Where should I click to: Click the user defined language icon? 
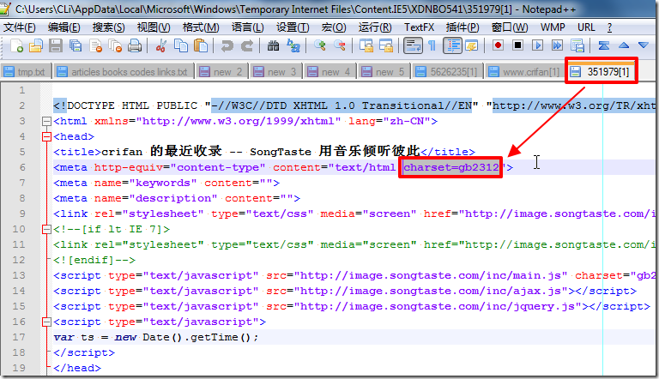[x=472, y=45]
